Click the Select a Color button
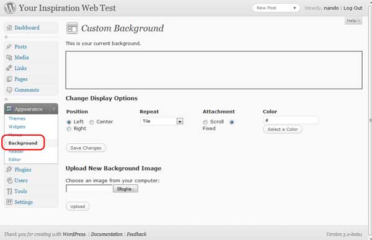Screen dimensions: 372x240 [x=283, y=130]
